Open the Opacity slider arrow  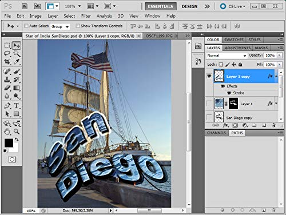click(279, 55)
